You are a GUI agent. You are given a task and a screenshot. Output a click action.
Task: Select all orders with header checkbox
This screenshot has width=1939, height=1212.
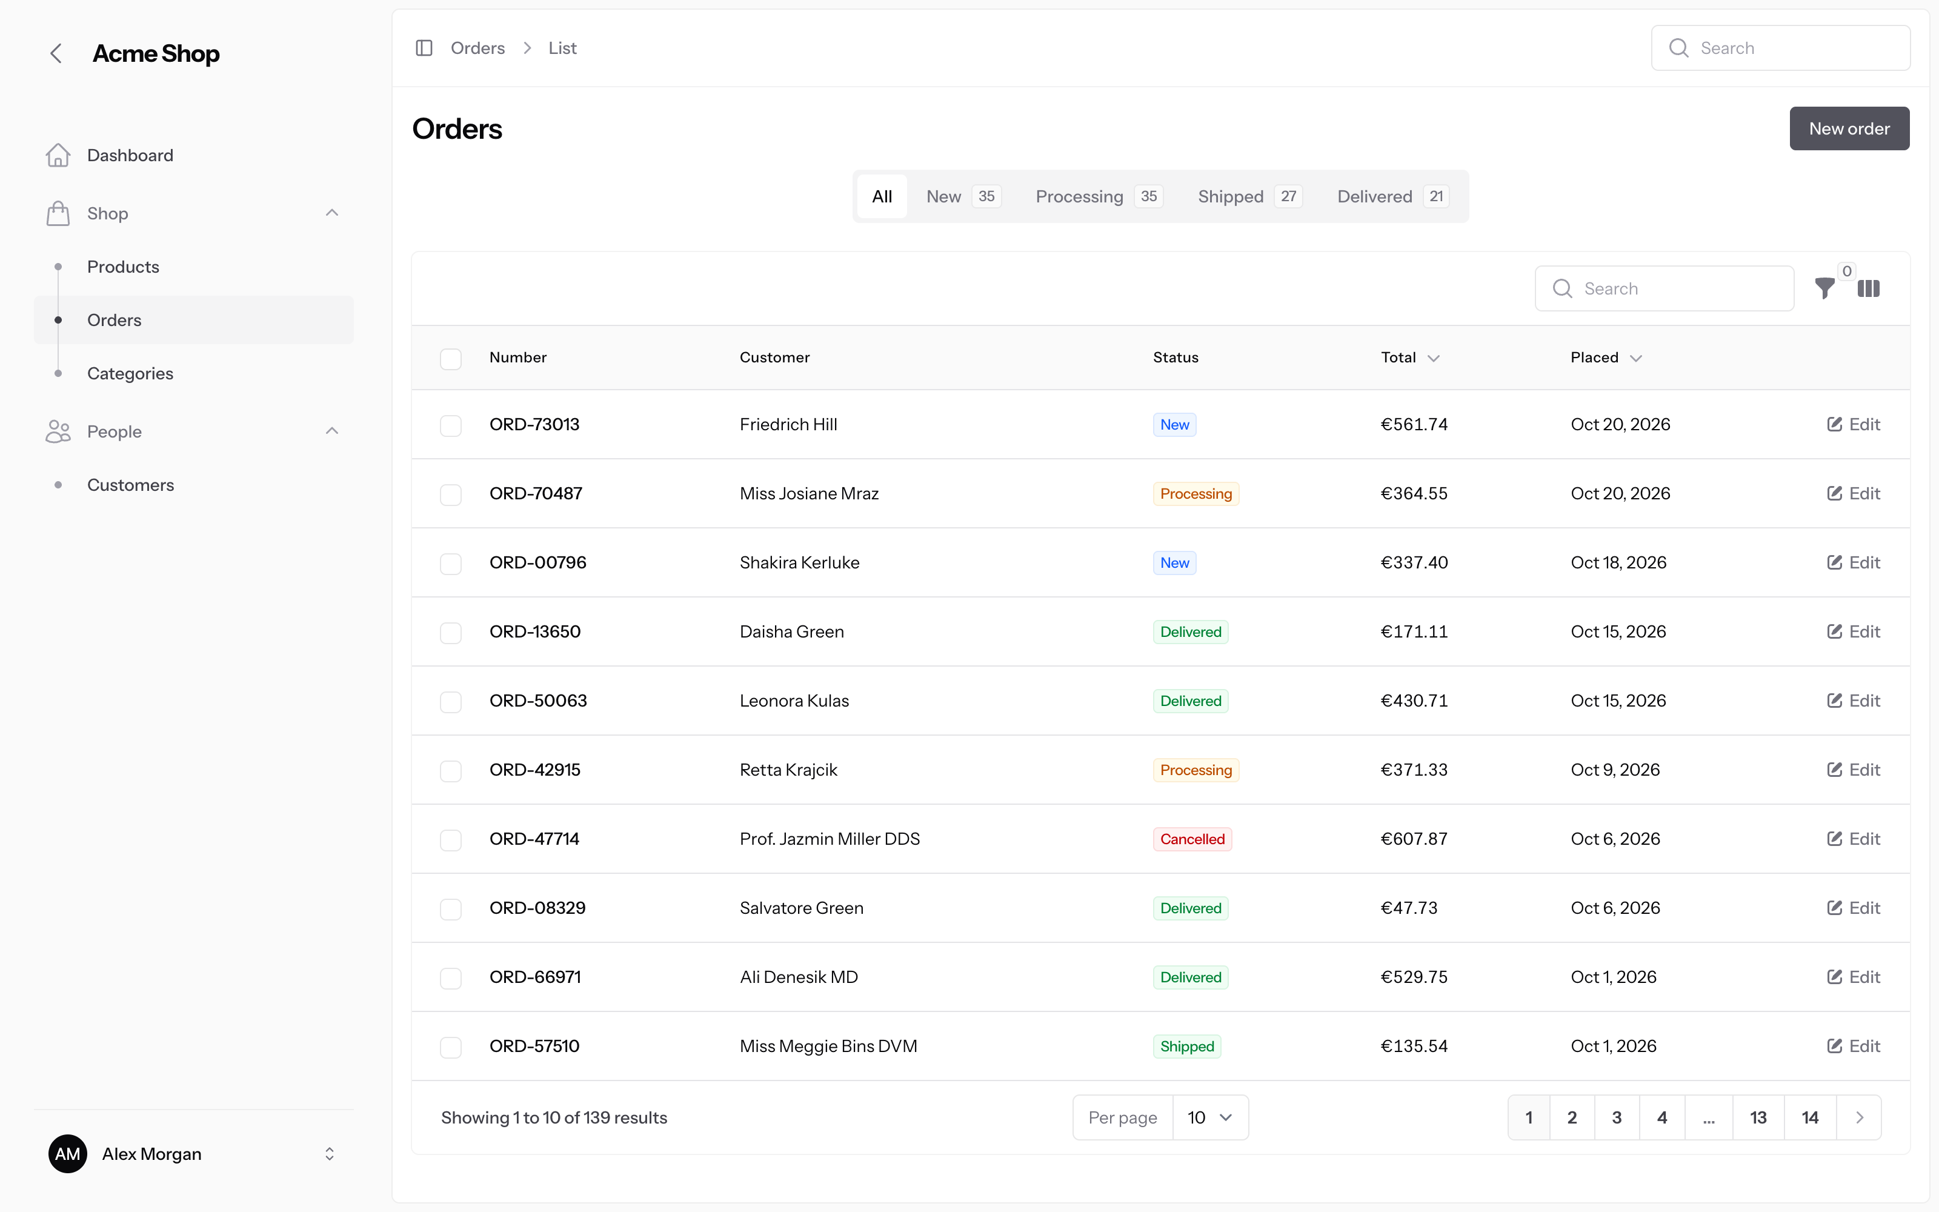tap(451, 358)
